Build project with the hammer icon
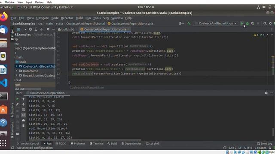Viewport: 275px width, 154px height. click(189, 24)
